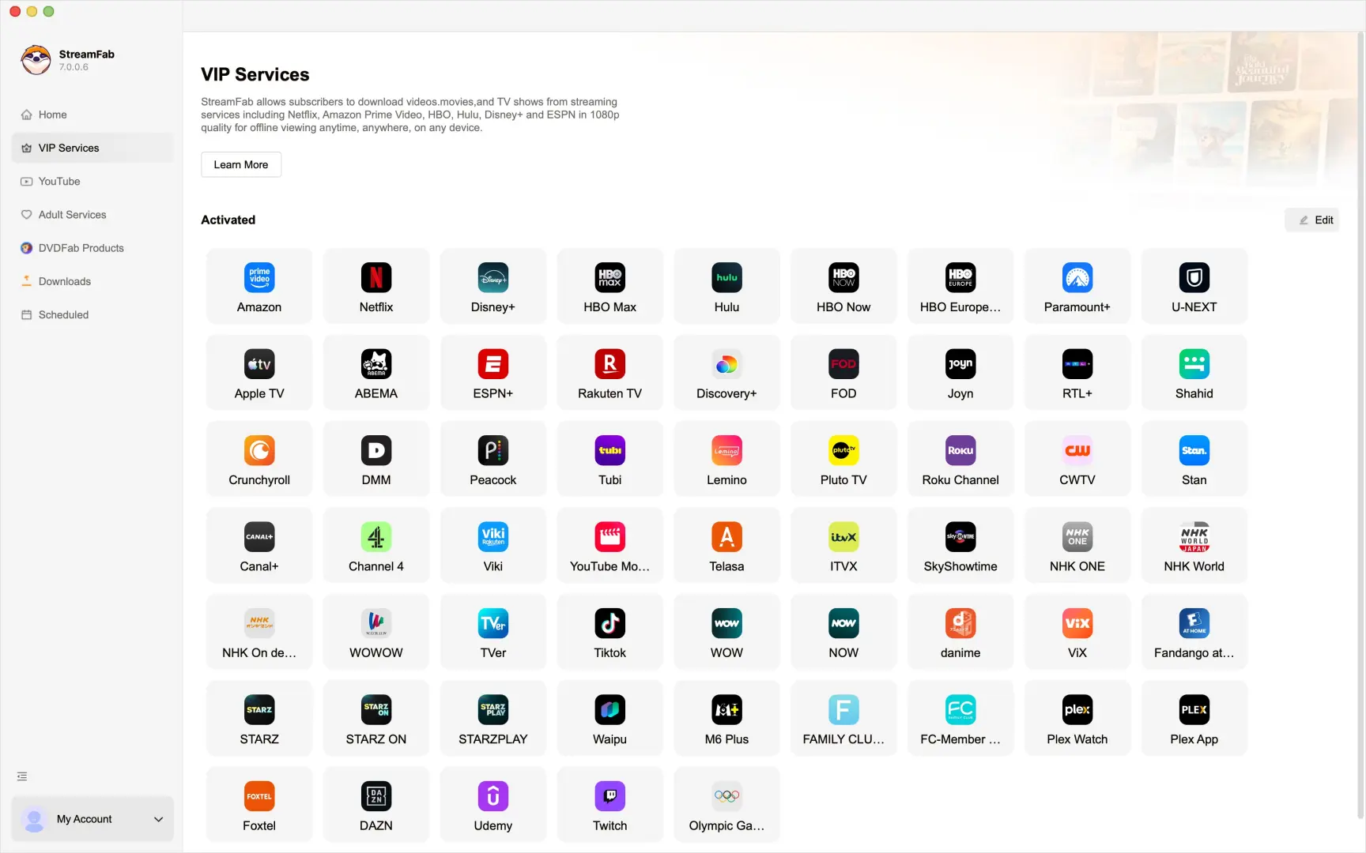Launch Rakuten TV service

tap(609, 373)
